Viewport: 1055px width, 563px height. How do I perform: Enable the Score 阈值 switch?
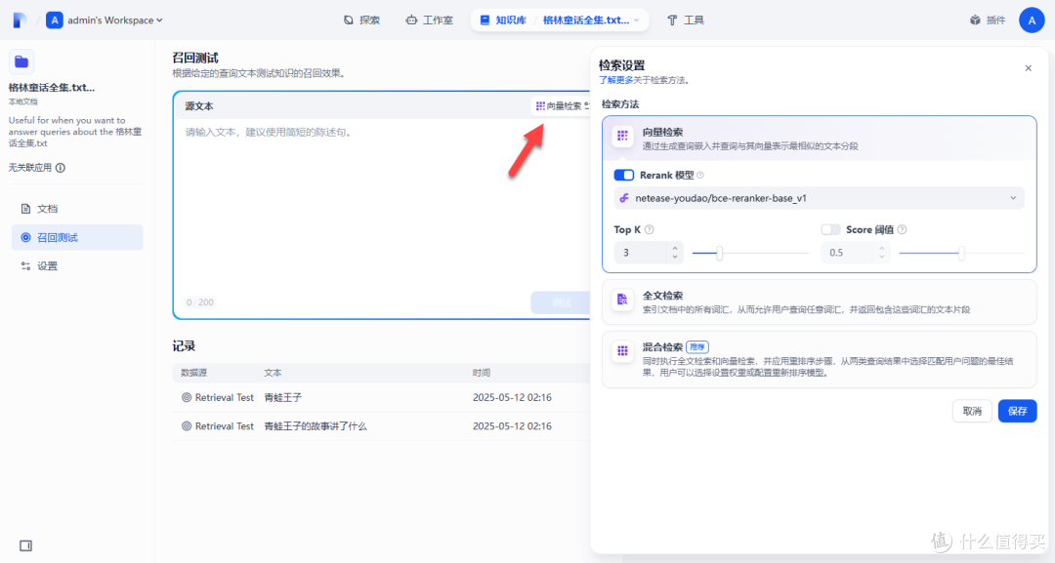tap(831, 229)
